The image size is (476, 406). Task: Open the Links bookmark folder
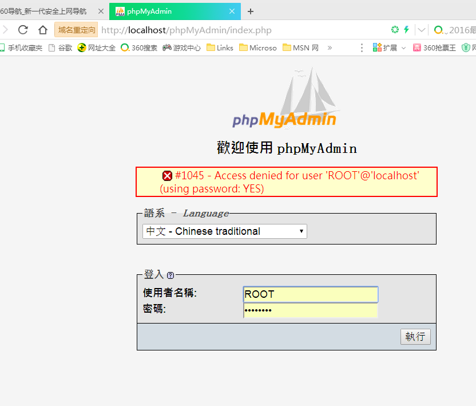pyautogui.click(x=220, y=48)
